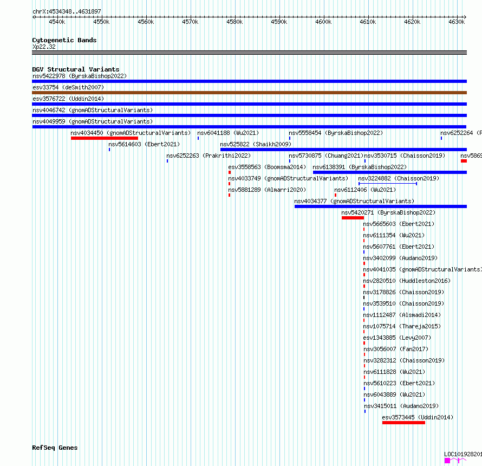Click the nsv5607761 (Ebert2021) label
The height and width of the screenshot is (466, 482).
coord(399,247)
